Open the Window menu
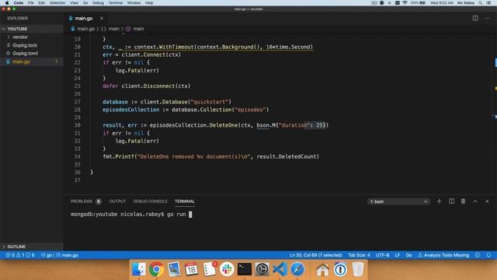The height and width of the screenshot is (280, 497). coord(134,3)
